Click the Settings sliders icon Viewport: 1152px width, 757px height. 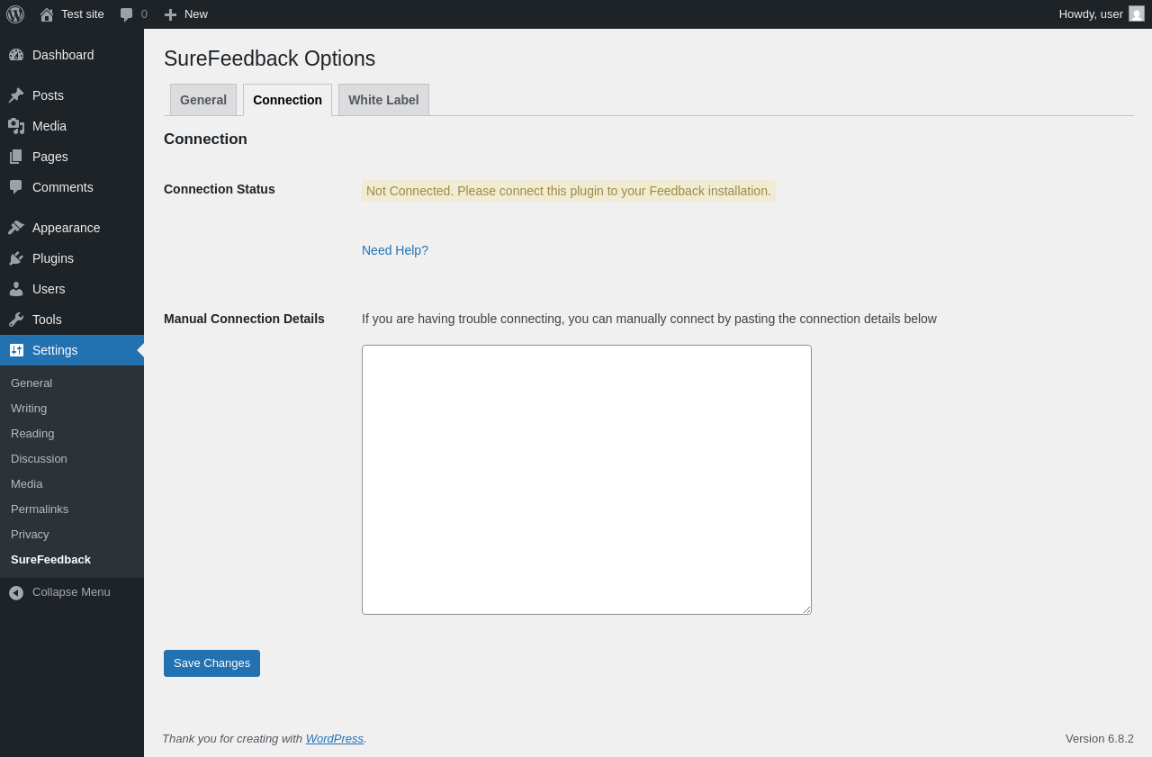(x=16, y=350)
